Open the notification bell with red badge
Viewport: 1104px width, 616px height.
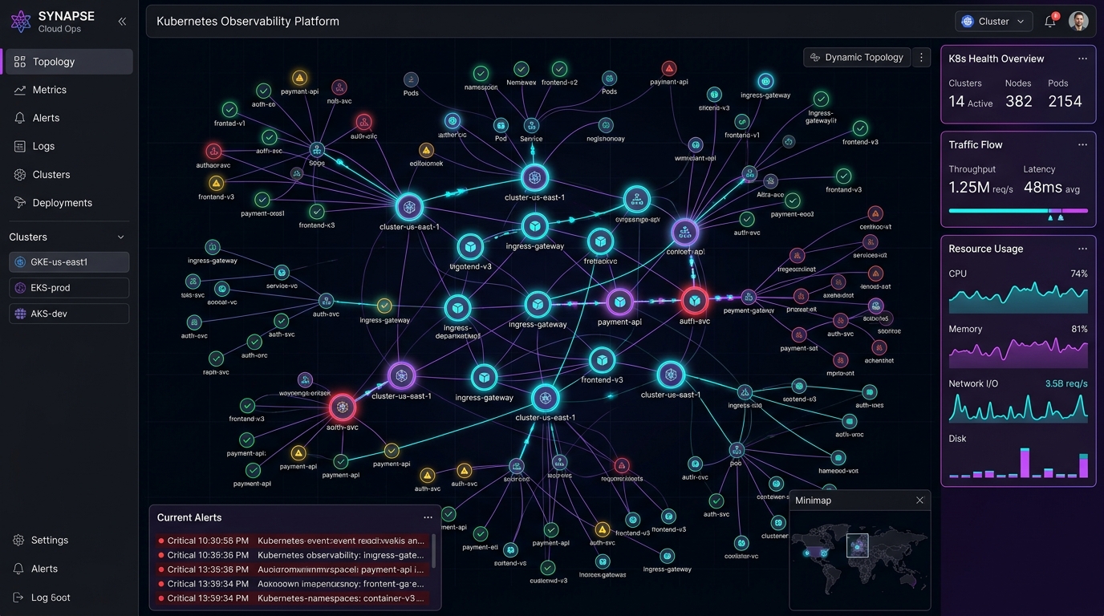point(1050,22)
